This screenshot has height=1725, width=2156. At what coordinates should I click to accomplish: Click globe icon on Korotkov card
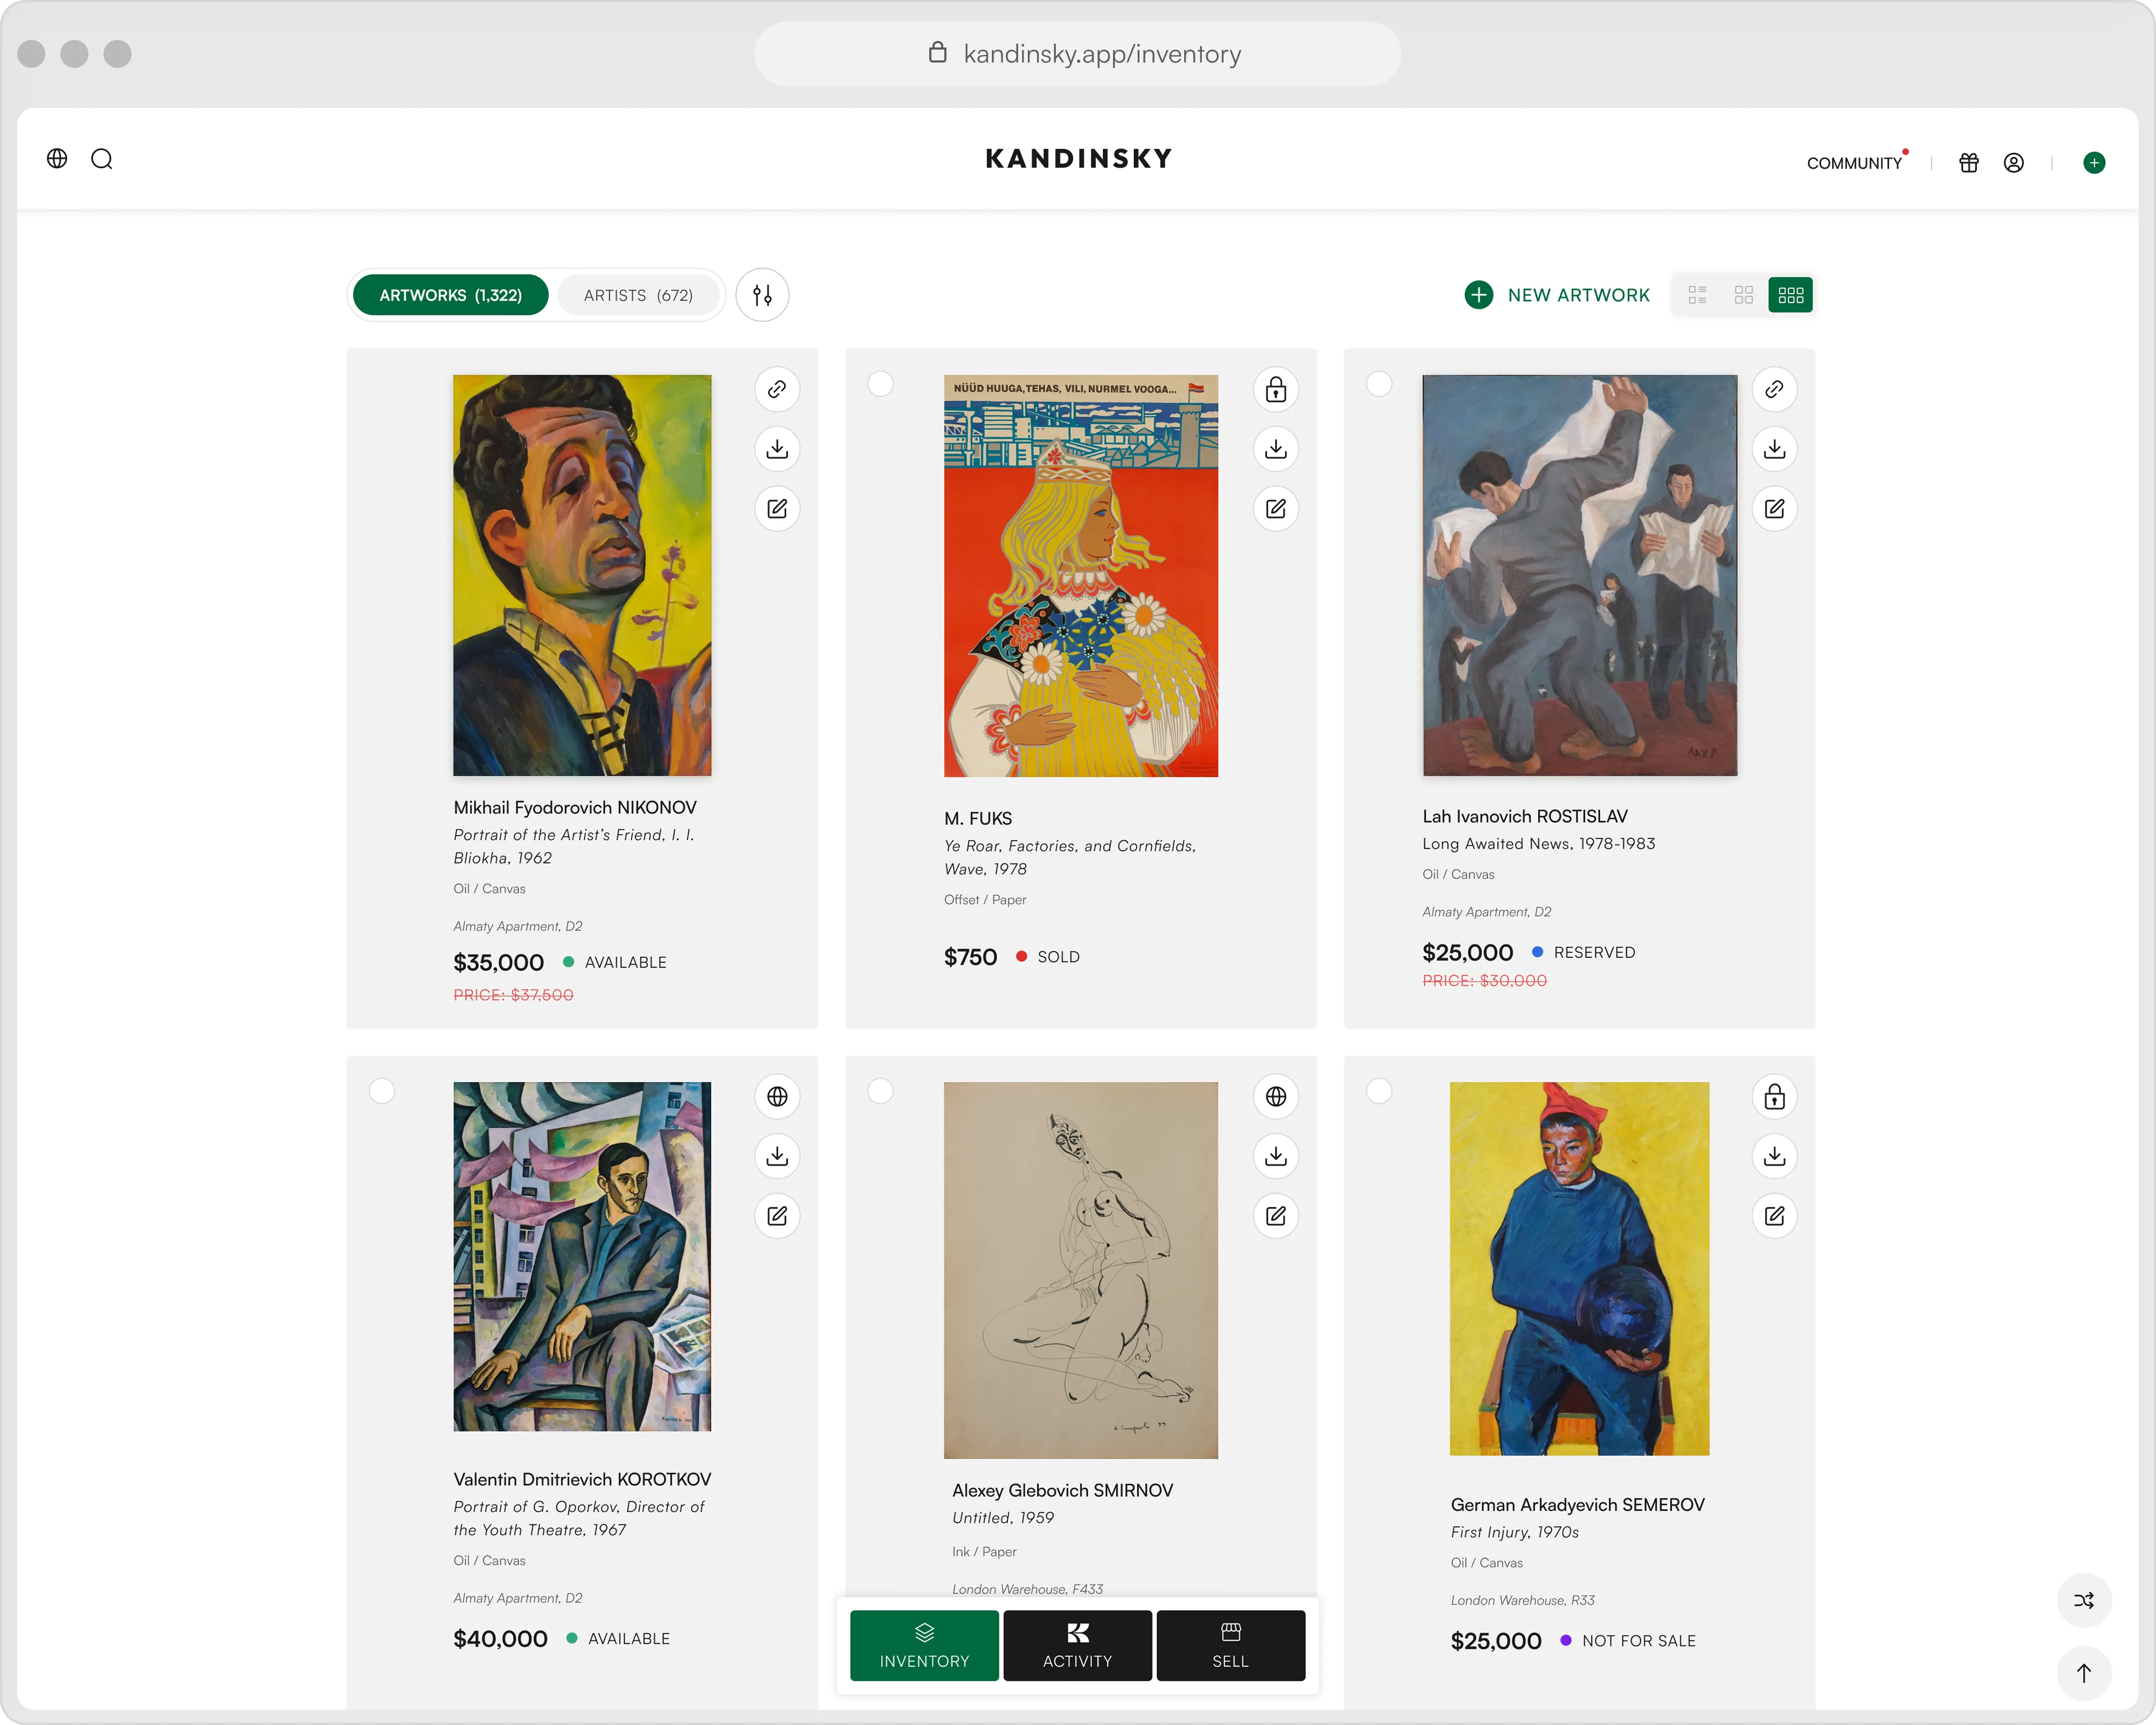click(x=777, y=1096)
